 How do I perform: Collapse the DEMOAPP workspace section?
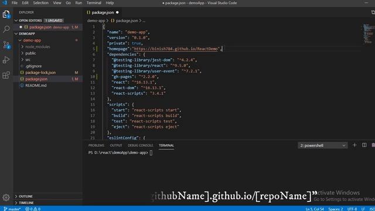click(16, 34)
